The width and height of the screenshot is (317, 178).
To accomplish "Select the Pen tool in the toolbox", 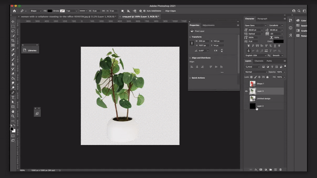I will pyautogui.click(x=13, y=93).
